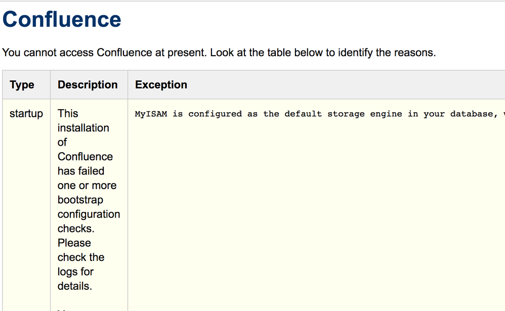505x311 pixels.
Task: Click the word 'checks.' in the description
Action: 76,229
